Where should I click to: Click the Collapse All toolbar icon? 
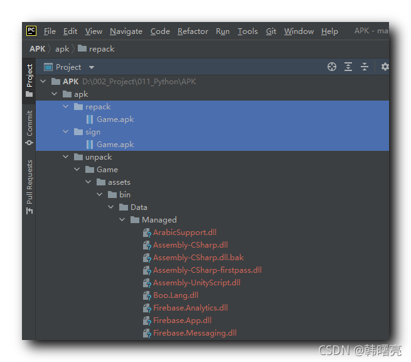point(365,67)
